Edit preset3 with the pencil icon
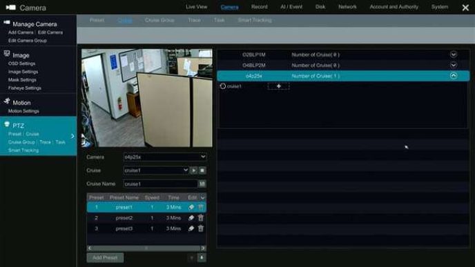Screen dimensions: 475x267 tap(191, 228)
